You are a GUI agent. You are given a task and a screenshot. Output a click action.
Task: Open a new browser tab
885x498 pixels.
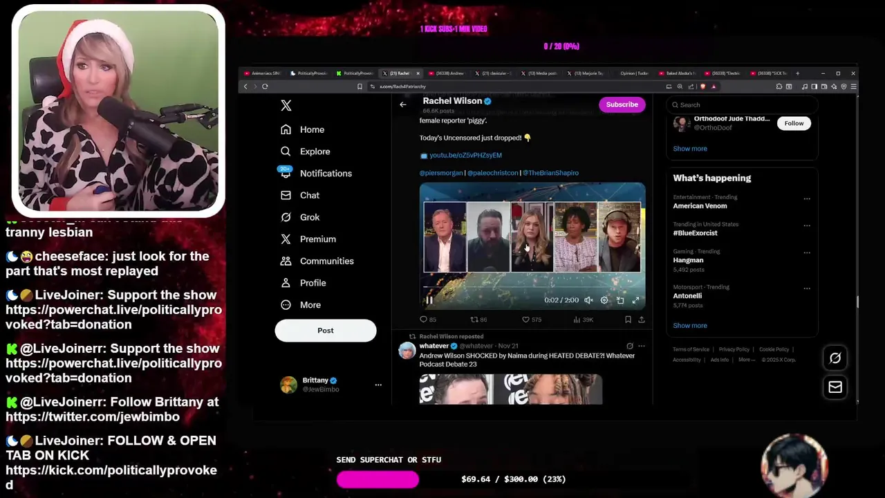(798, 73)
